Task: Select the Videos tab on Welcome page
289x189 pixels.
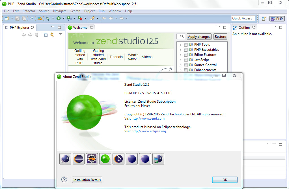Action: point(147,57)
